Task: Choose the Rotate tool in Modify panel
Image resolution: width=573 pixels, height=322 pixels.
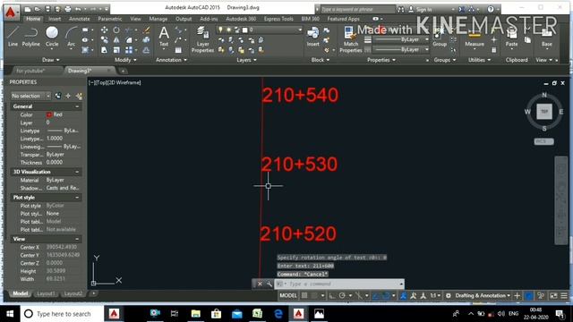Action: [116, 30]
